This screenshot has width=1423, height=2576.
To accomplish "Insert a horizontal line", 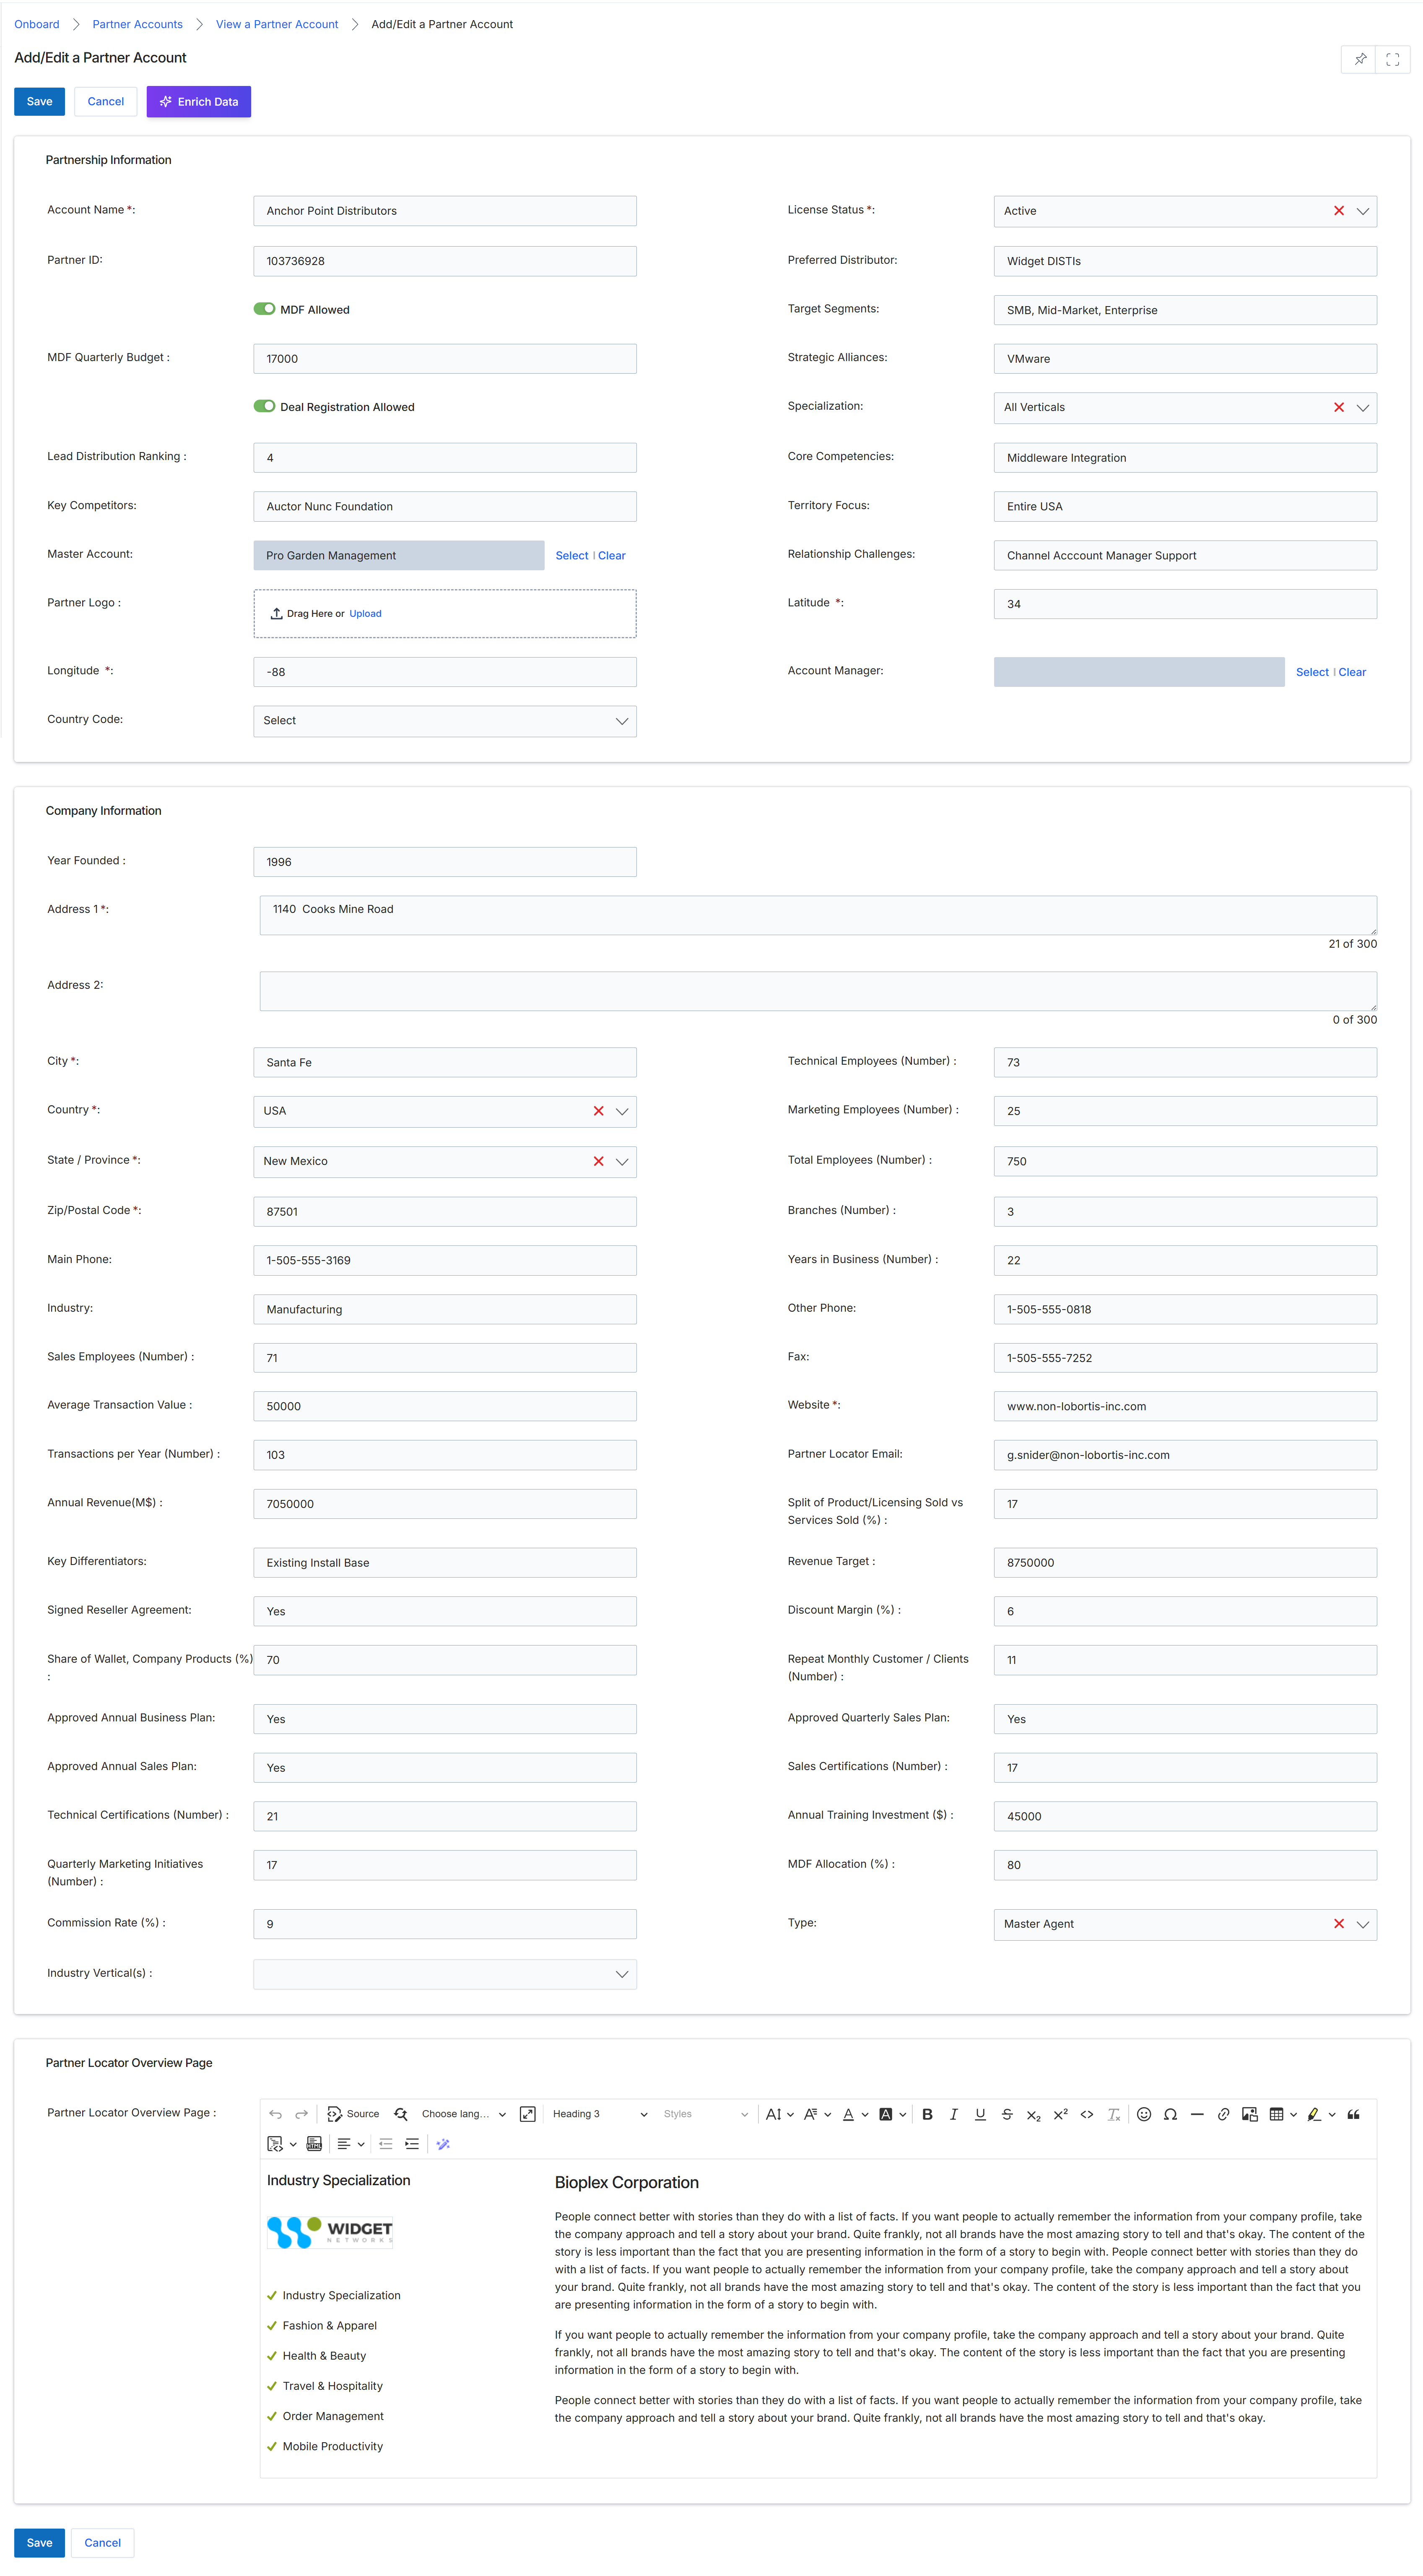I will 1197,2114.
